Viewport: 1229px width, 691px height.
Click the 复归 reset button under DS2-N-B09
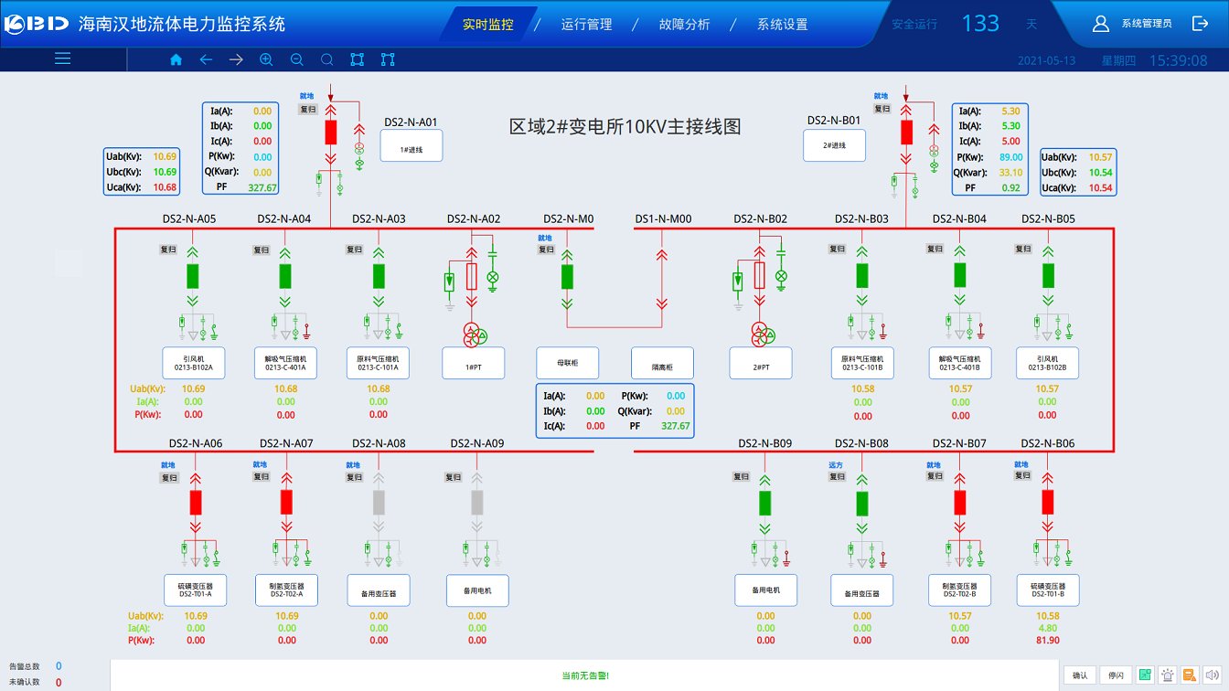[x=741, y=476]
